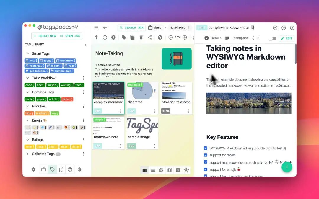
Task: Select the markdown-note file card
Action: [108, 133]
